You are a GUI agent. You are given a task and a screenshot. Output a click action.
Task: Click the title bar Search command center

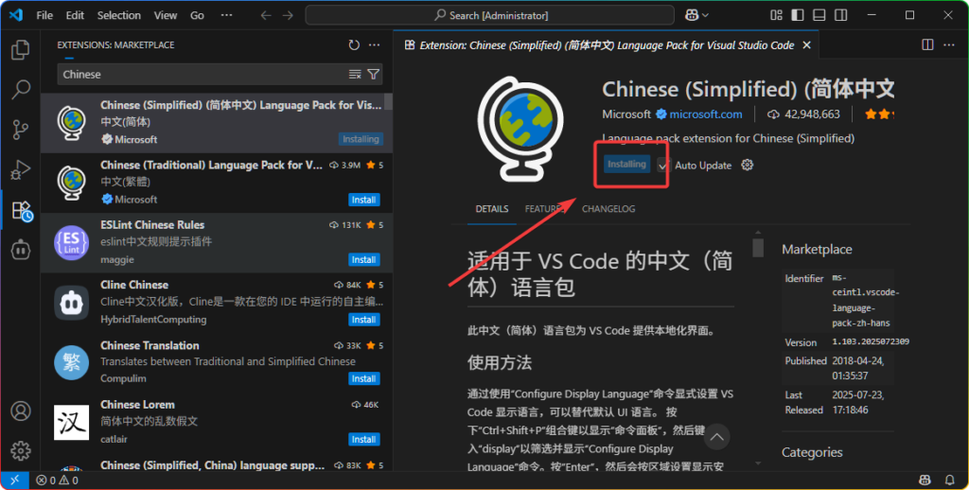tap(490, 15)
